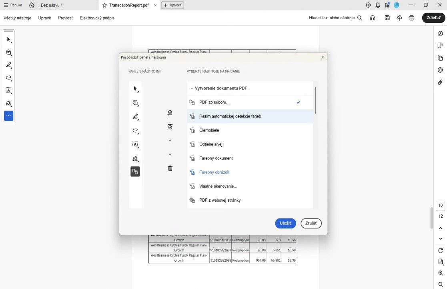Select Farebný obrázok in tools list
This screenshot has width=447, height=289.
(x=250, y=172)
